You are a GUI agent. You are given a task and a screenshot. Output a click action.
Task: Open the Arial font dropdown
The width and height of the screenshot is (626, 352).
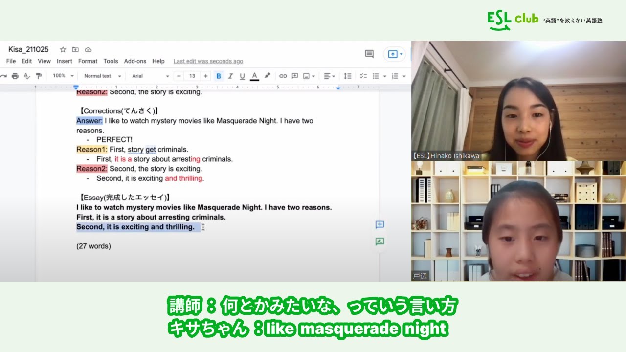click(150, 76)
